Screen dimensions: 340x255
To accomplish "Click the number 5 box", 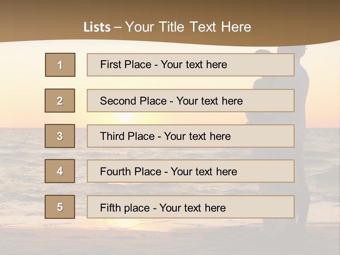I will pyautogui.click(x=60, y=207).
